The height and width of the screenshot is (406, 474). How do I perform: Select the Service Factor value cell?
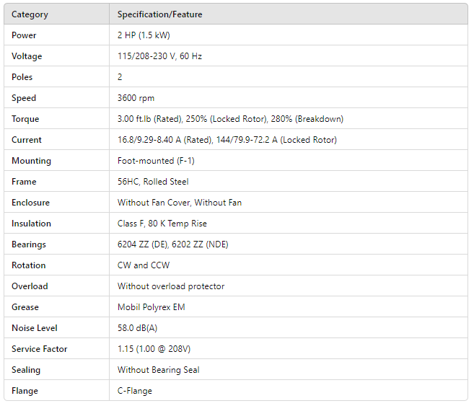pyautogui.click(x=154, y=349)
